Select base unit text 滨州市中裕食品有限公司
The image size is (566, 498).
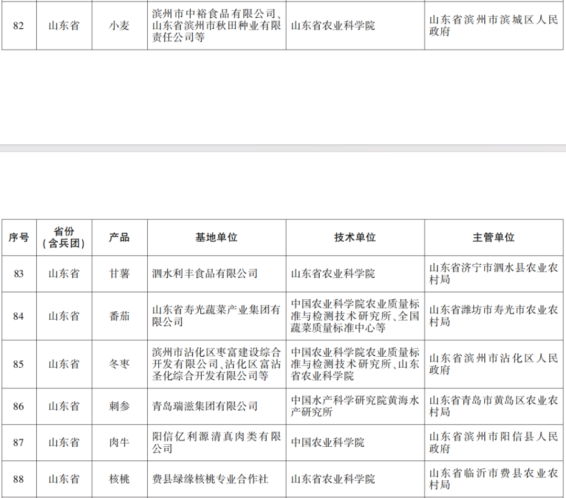pos(214,14)
